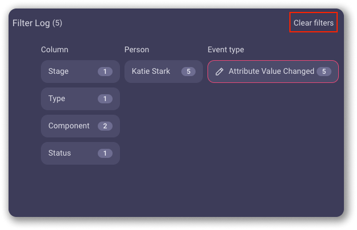
Task: Click the count badge on Attribute Value Changed
Action: pyautogui.click(x=324, y=72)
